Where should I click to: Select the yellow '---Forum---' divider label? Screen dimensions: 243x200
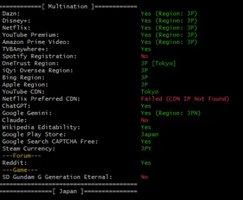coord(22,156)
